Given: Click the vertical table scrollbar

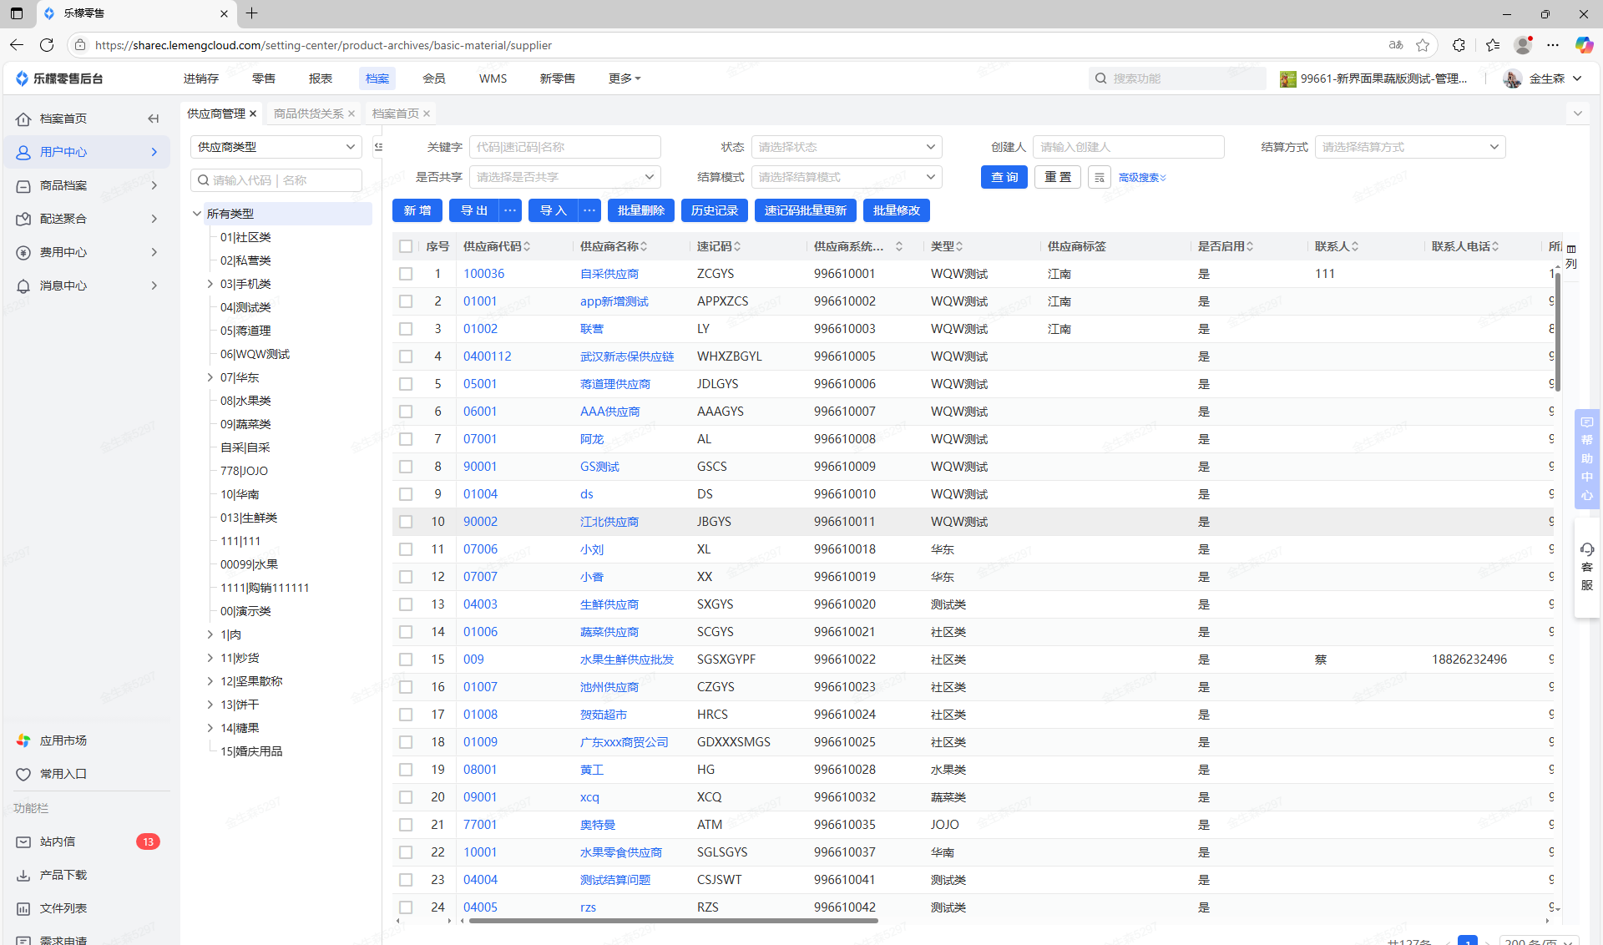Looking at the screenshot, I should 1557,331.
